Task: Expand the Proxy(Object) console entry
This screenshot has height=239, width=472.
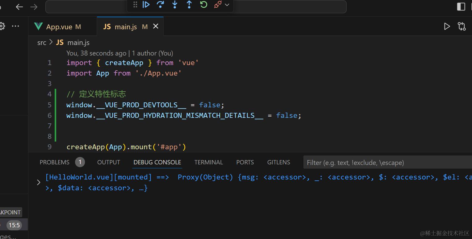Action: pos(39,182)
